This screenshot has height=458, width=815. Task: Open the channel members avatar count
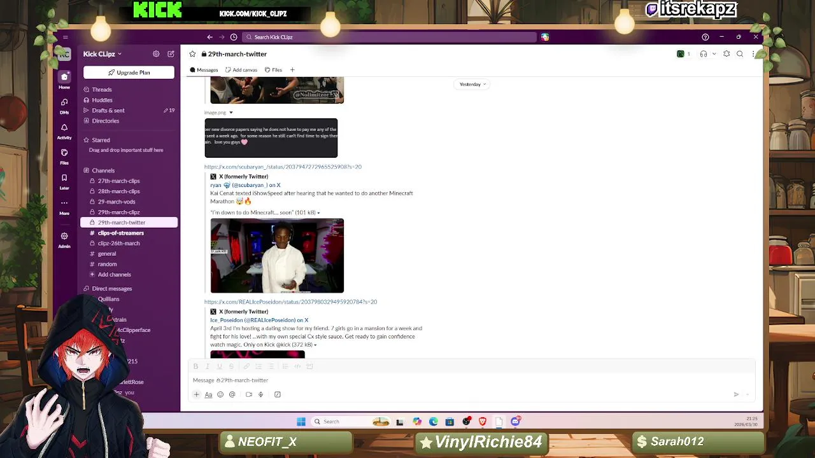click(x=683, y=54)
